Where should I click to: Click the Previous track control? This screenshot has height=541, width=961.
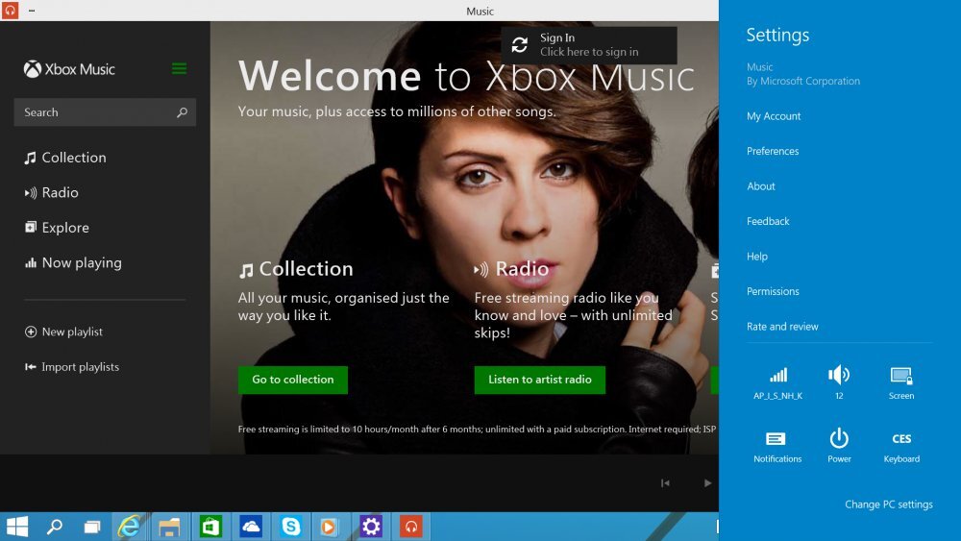click(x=665, y=482)
